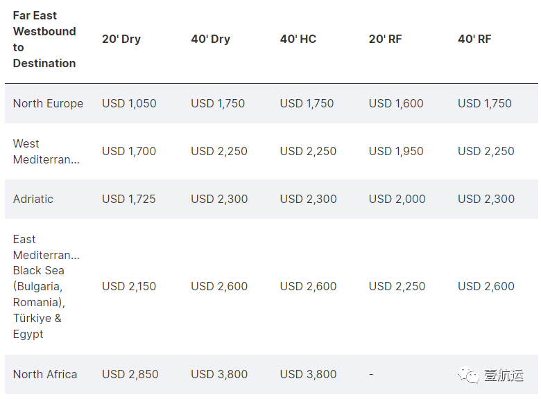The height and width of the screenshot is (399, 541).
Task: Click the dash in North Africa 20' RF cell
Action: (x=371, y=374)
